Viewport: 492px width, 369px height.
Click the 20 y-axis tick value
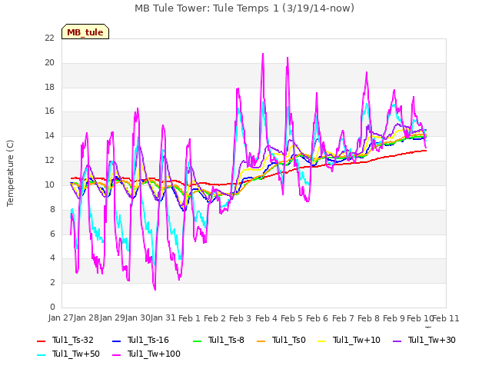click(49, 63)
